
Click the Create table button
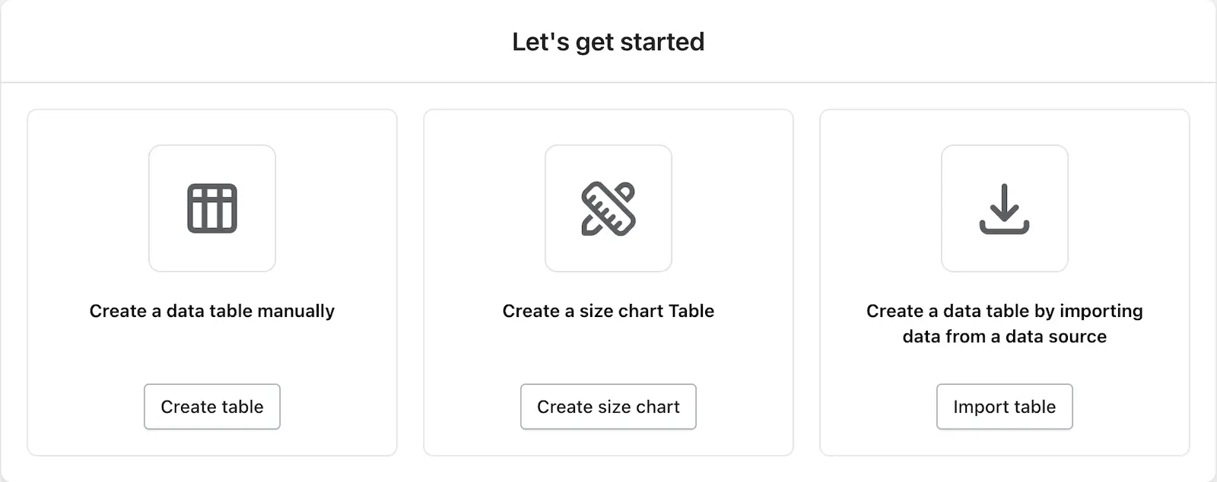[212, 407]
